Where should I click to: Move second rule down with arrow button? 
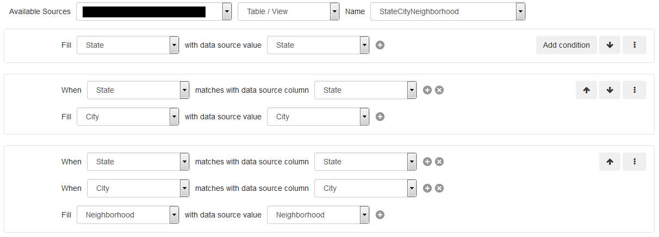click(610, 90)
